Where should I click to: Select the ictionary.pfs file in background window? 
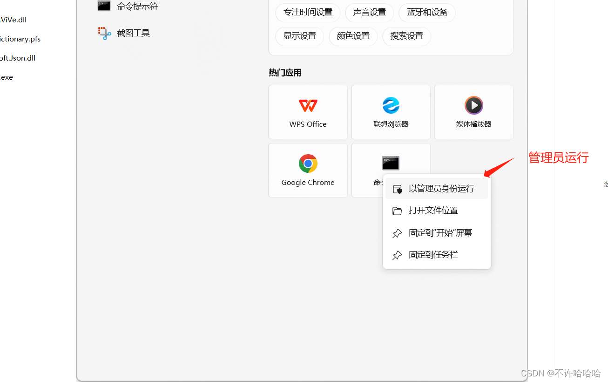pos(20,39)
